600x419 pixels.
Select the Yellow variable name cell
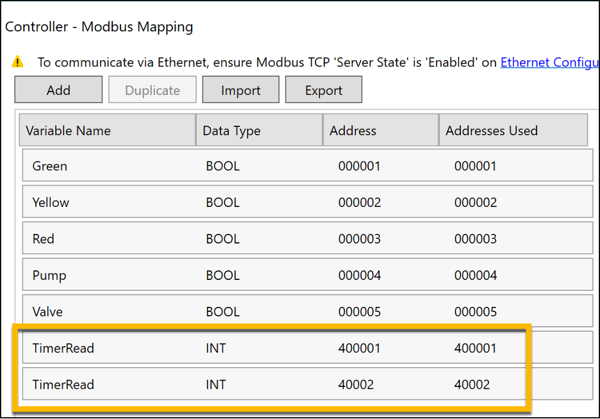click(x=51, y=202)
